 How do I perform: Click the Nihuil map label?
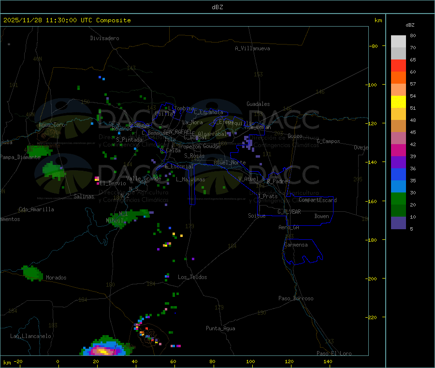pyautogui.click(x=115, y=221)
